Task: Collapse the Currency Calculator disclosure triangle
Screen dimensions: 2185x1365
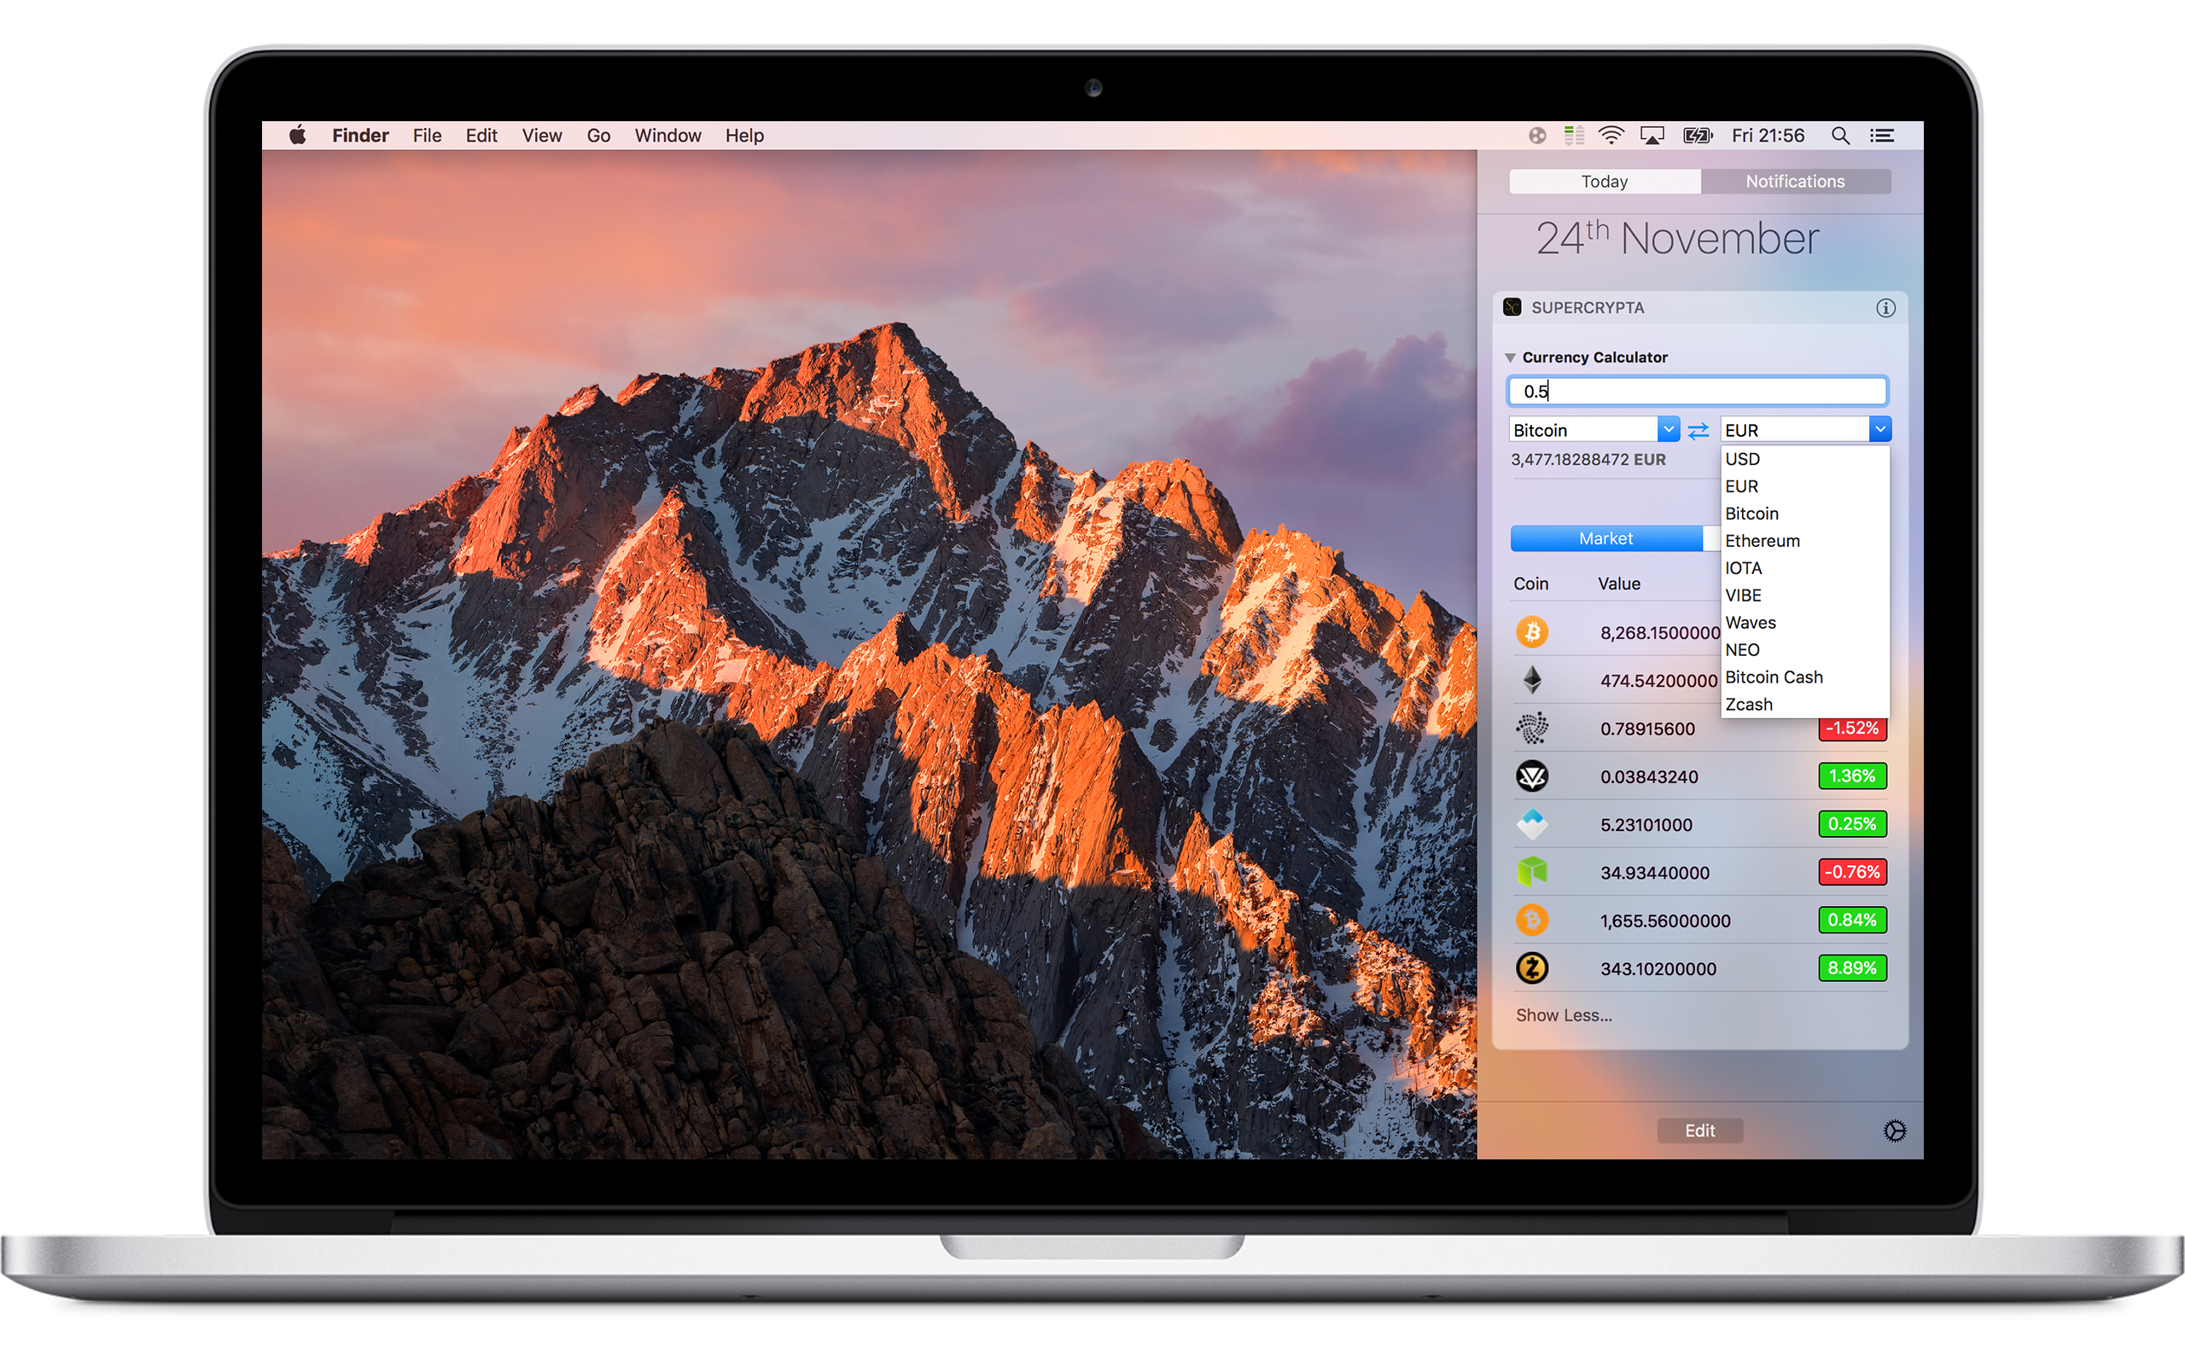Action: click(x=1511, y=357)
